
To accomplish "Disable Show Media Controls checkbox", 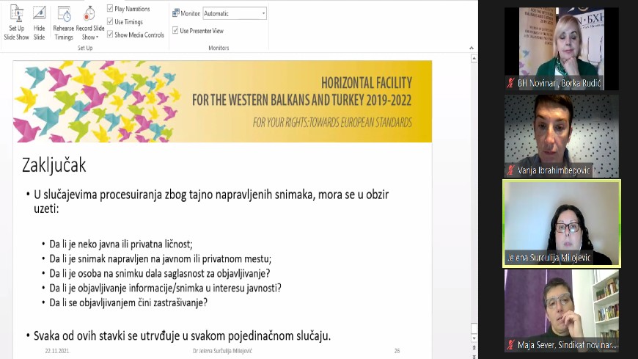I will tap(110, 35).
